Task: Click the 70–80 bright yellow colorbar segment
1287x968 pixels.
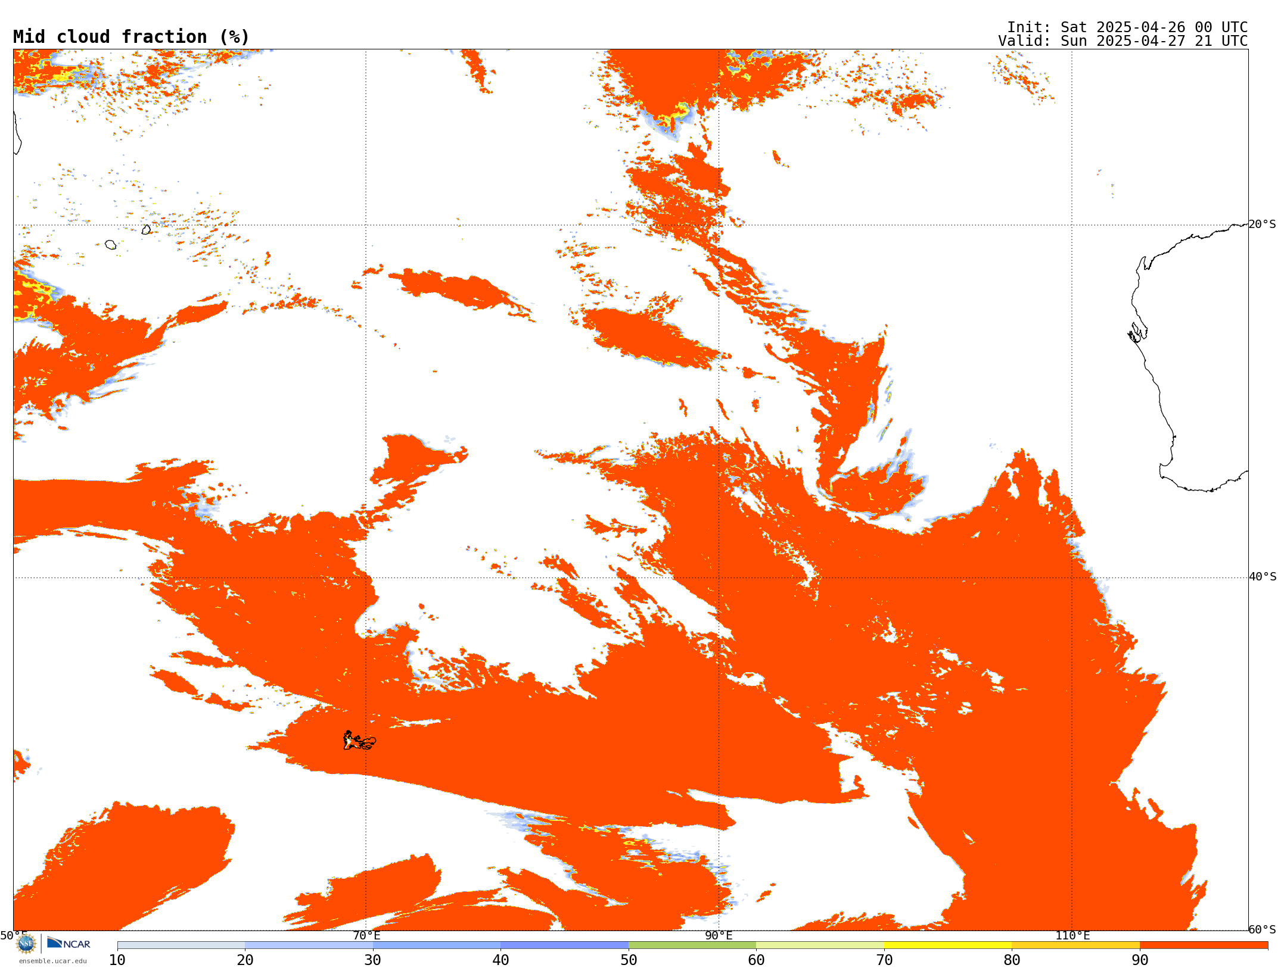Action: coord(948,945)
